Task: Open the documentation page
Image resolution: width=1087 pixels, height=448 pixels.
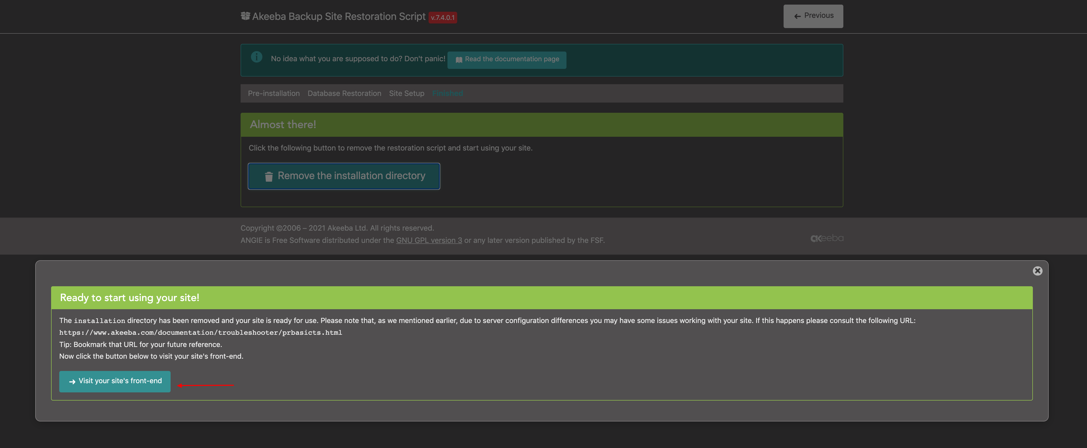Action: [507, 59]
